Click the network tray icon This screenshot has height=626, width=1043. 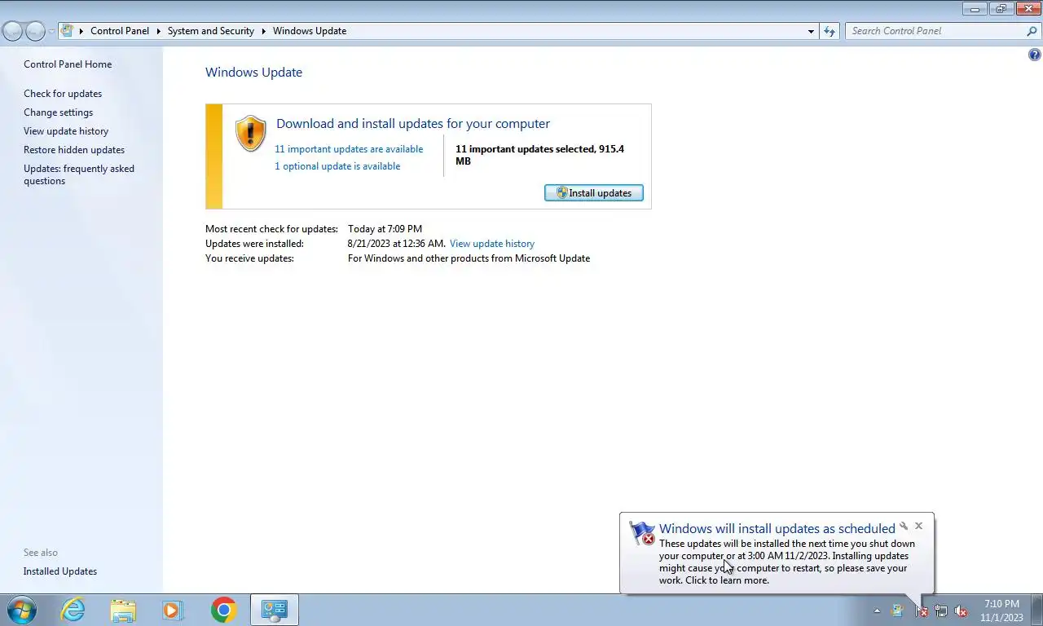pyautogui.click(x=941, y=611)
